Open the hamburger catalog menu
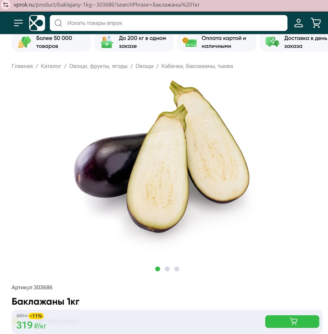Screen dimensions: 328x334 [x=18, y=23]
